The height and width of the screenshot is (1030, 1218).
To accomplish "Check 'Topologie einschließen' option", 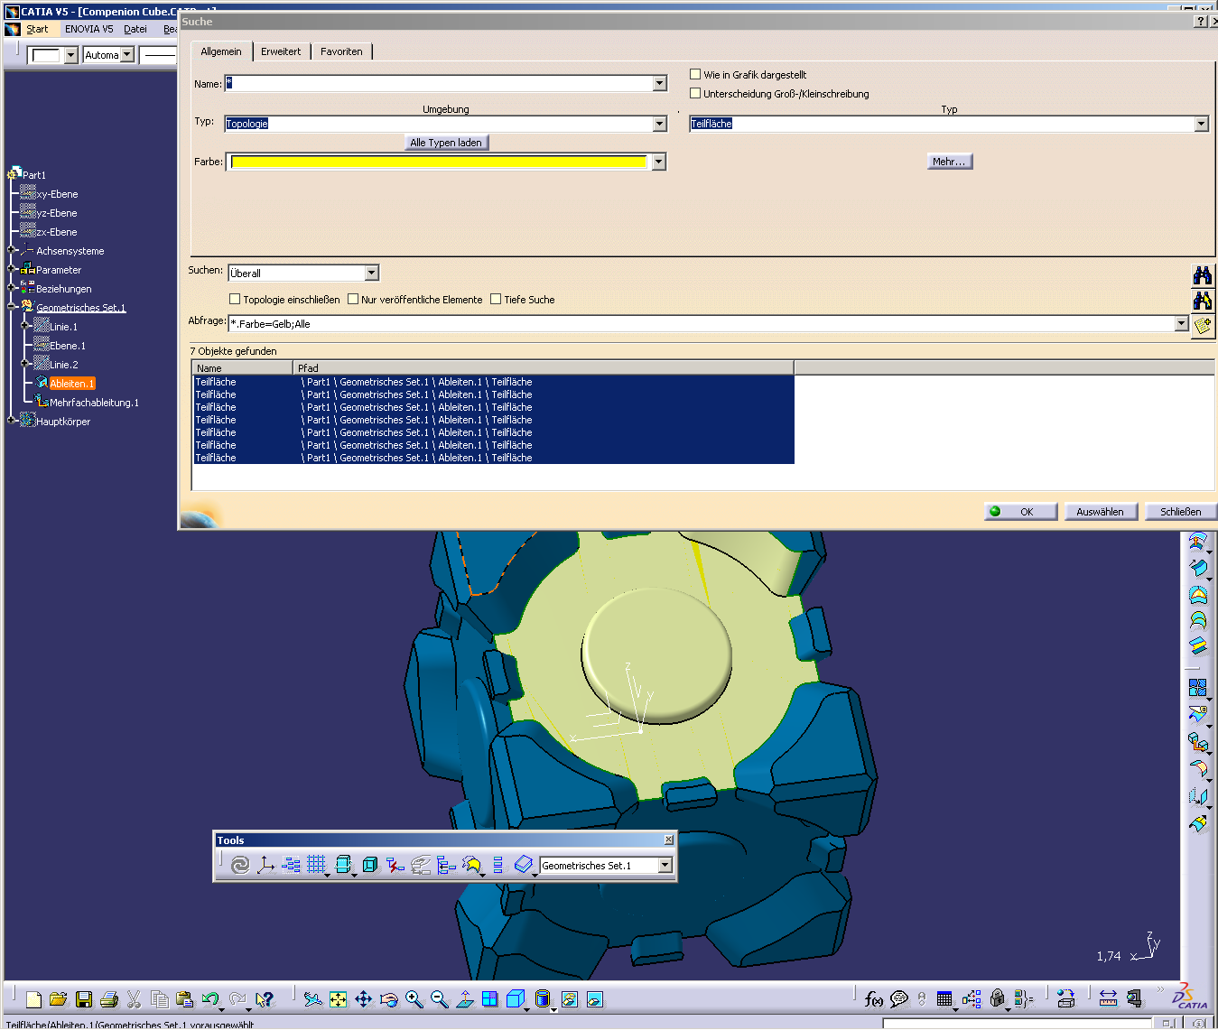I will [x=235, y=299].
